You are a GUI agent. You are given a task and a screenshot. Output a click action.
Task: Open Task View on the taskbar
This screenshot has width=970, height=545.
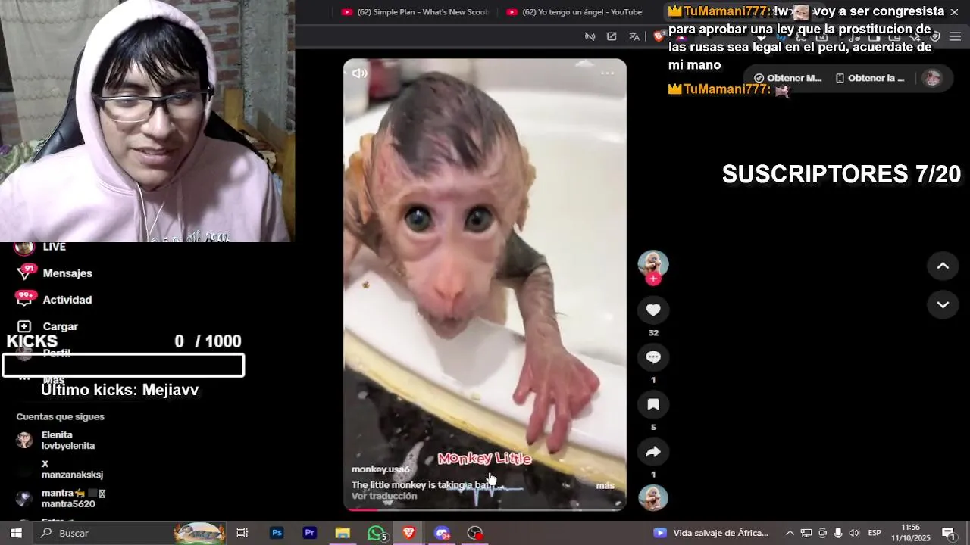tap(242, 533)
